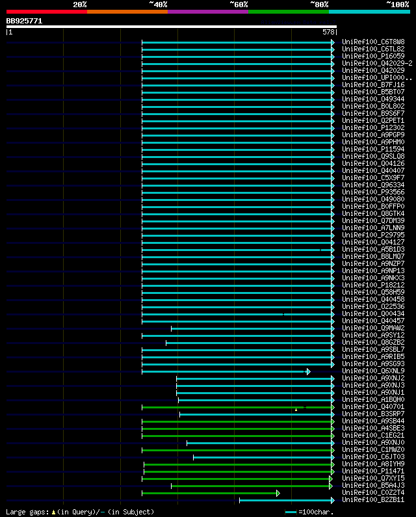
Task: Click query end position 578
Action: click(328, 32)
